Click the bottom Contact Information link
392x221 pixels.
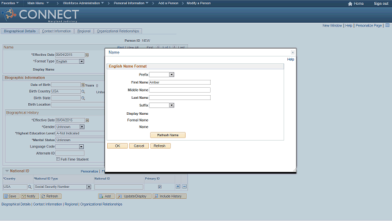(x=48, y=204)
